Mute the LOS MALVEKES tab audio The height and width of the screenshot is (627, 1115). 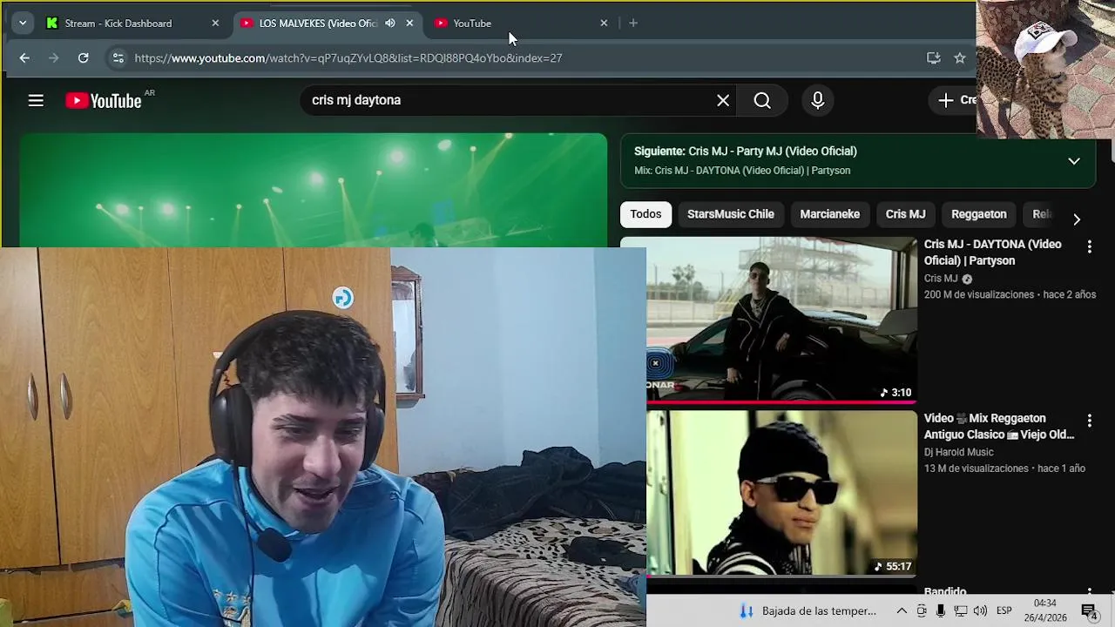point(390,23)
